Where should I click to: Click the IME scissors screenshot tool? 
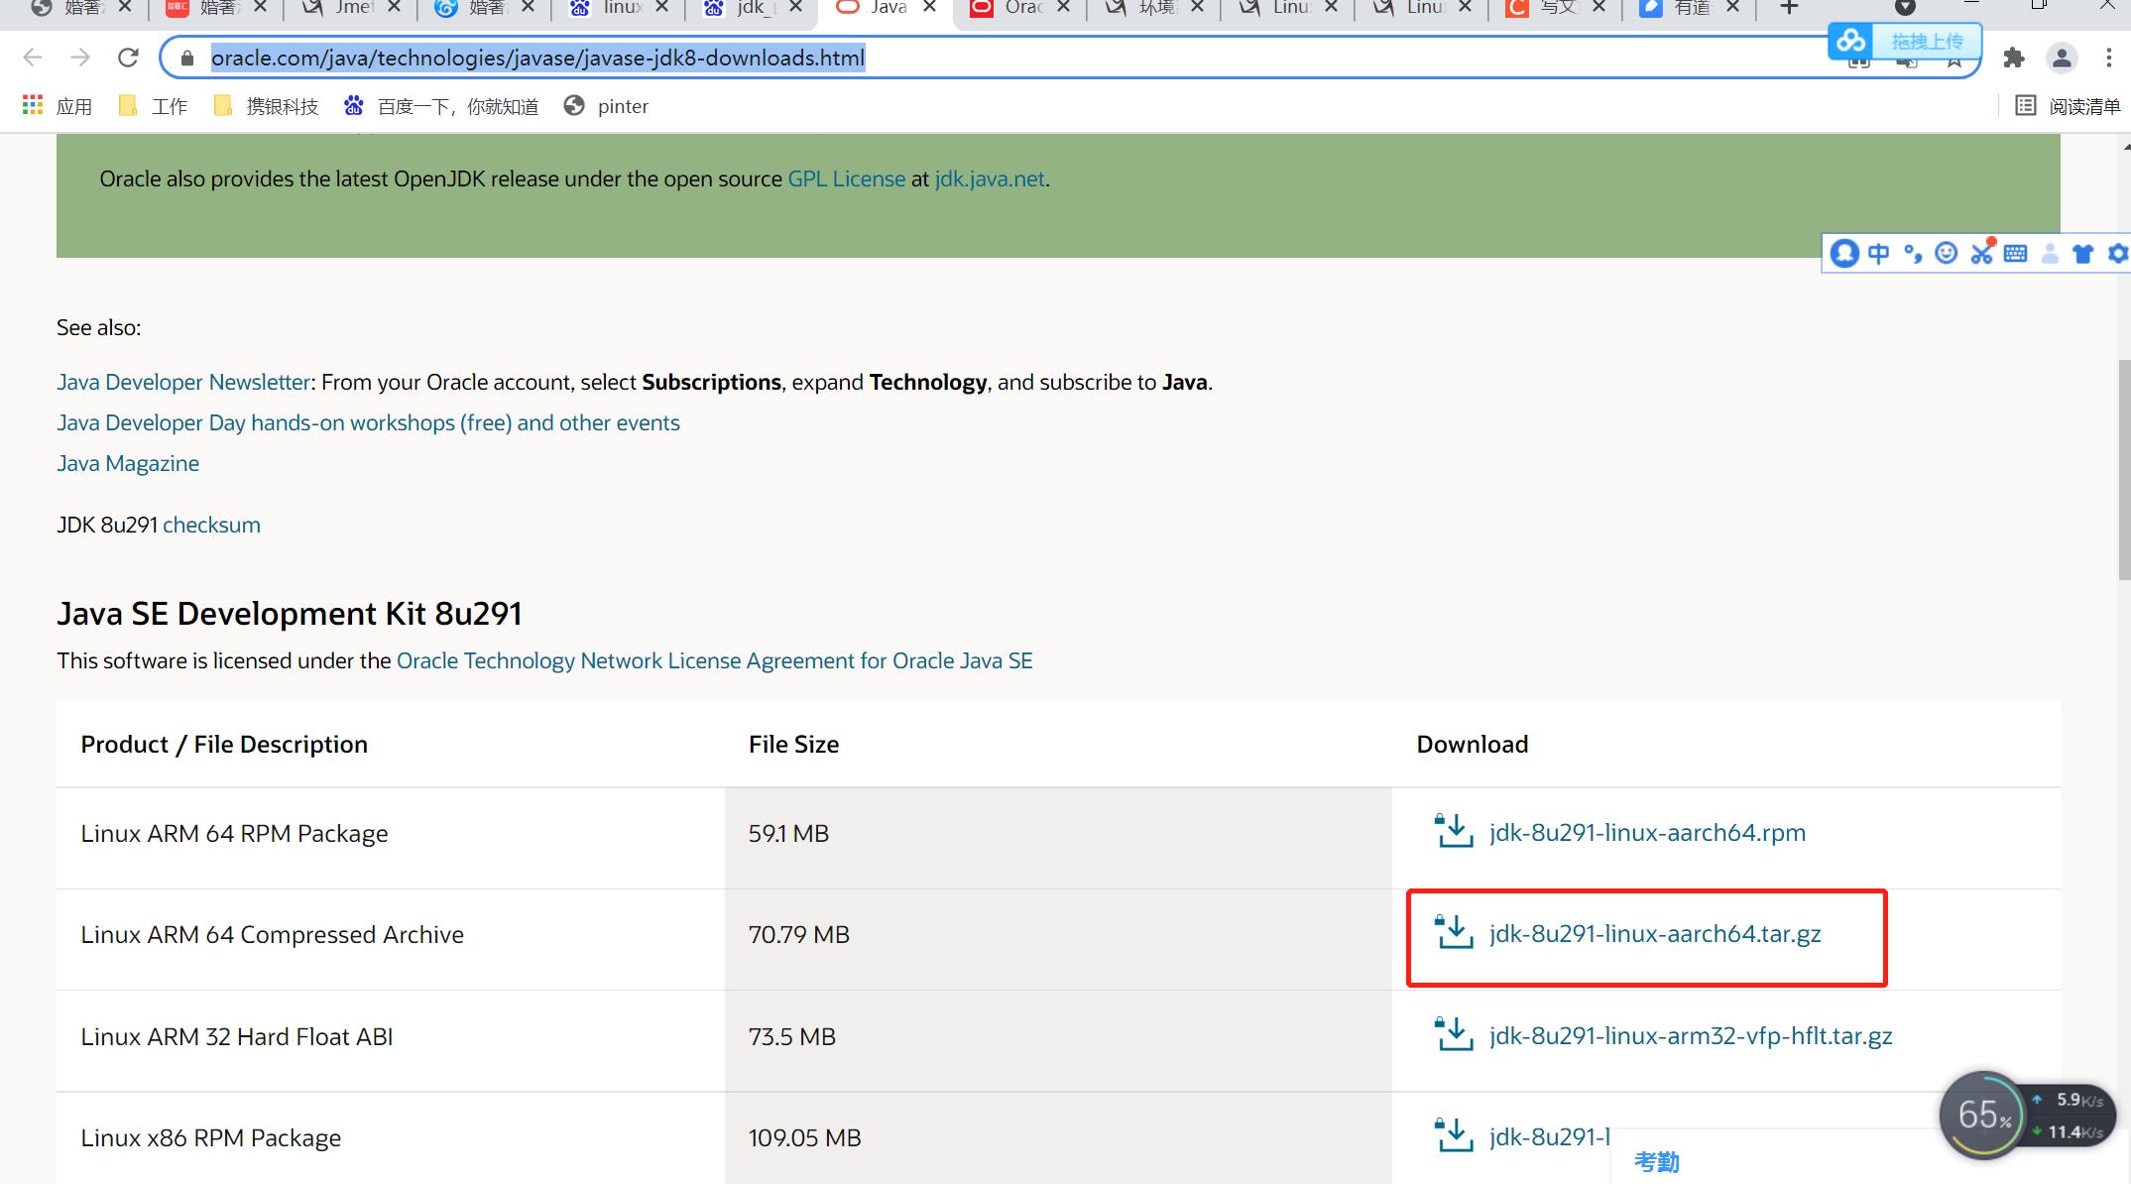(x=1981, y=252)
